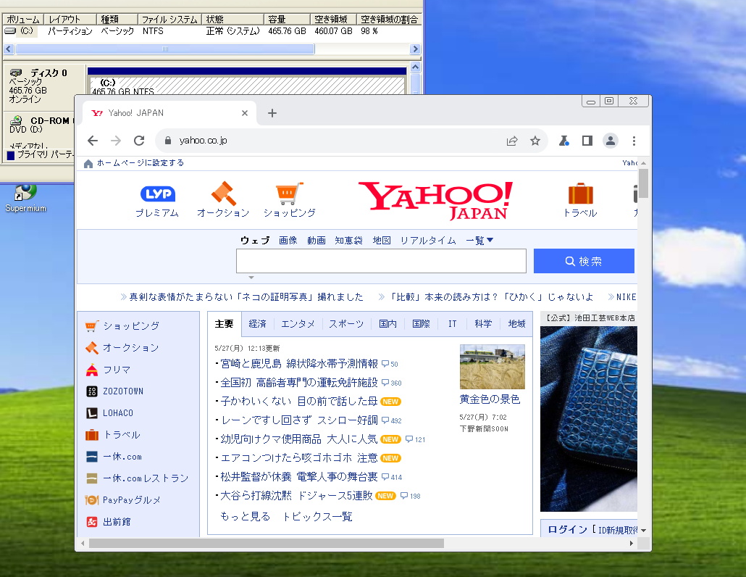This screenshot has height=577, width=746.
Task: Select the 画像 search tab
Action: (288, 241)
